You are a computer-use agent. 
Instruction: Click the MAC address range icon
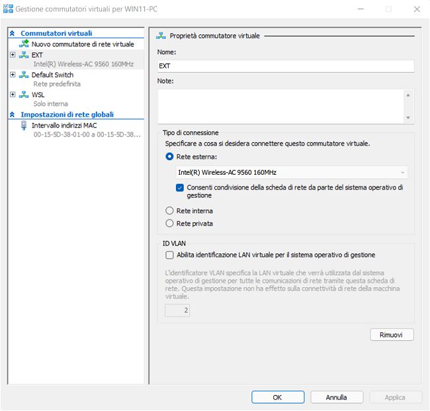[x=25, y=124]
